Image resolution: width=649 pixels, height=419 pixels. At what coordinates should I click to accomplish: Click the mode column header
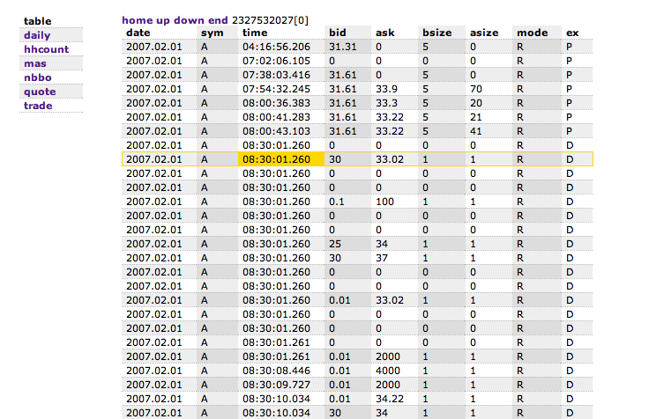[533, 33]
